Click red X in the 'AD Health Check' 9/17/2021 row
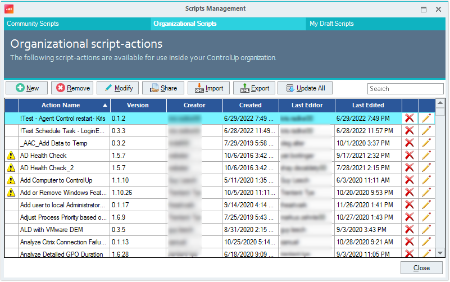 [x=410, y=155]
